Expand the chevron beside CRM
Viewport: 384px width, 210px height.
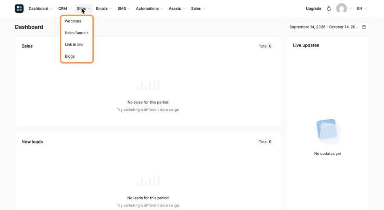[x=70, y=8]
